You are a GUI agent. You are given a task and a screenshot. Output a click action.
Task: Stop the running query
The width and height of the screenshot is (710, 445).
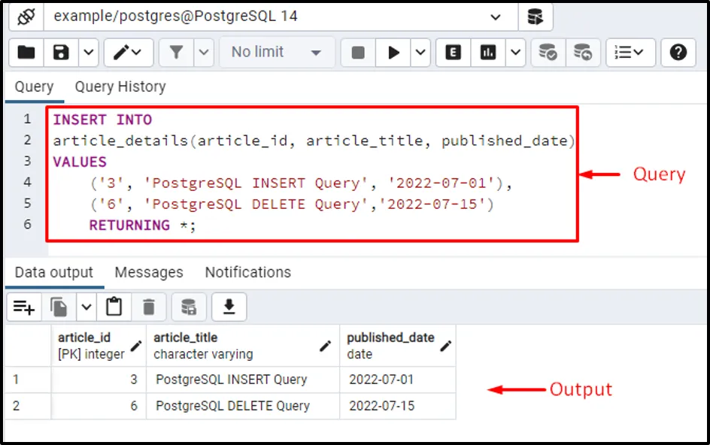[x=358, y=53]
